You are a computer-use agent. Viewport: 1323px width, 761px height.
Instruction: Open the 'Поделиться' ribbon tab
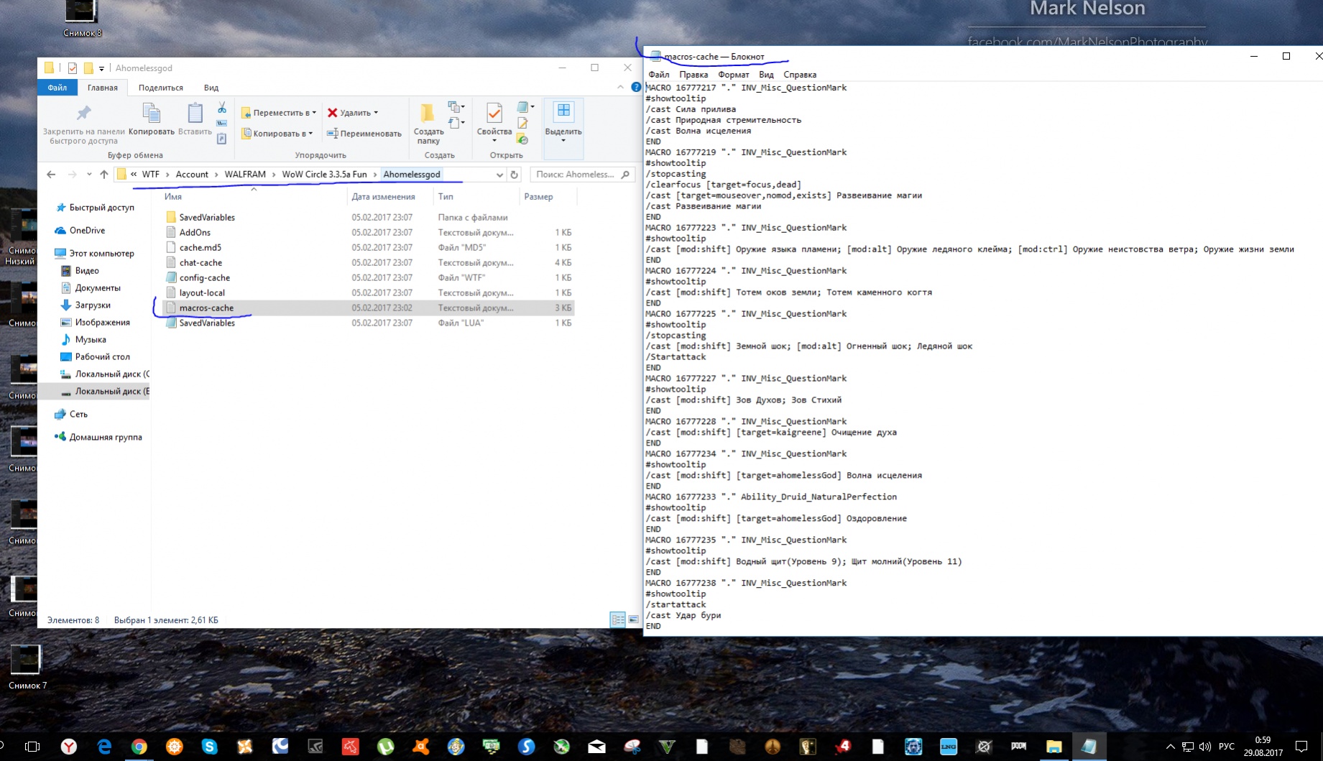160,88
